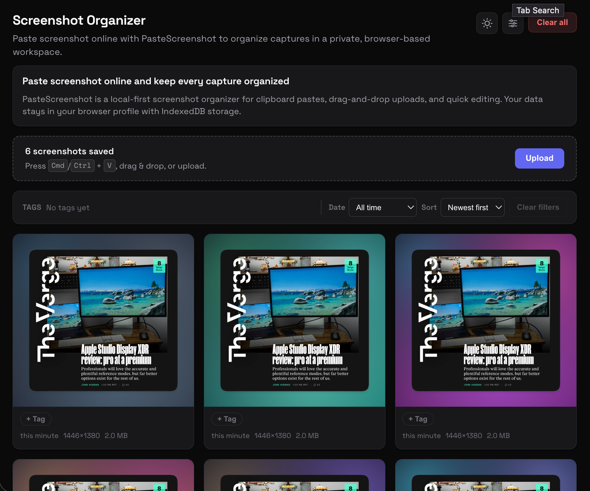Open the first Verge screenshot thumbnail
The width and height of the screenshot is (590, 491).
103,319
